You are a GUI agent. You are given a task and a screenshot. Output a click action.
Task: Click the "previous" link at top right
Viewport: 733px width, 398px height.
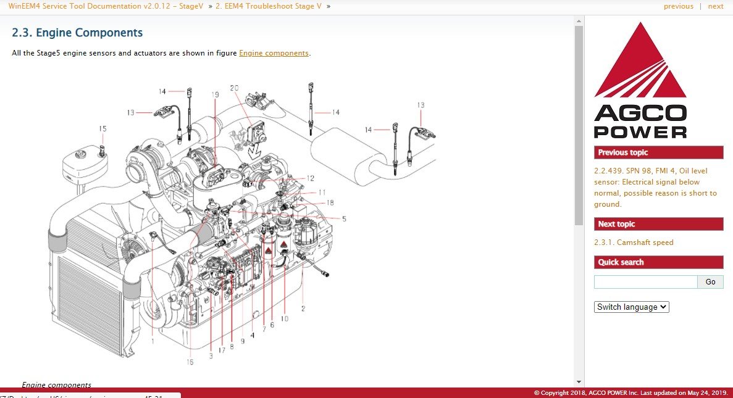click(678, 6)
